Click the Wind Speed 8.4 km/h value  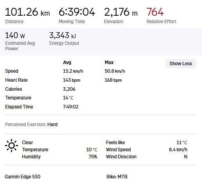(x=178, y=150)
